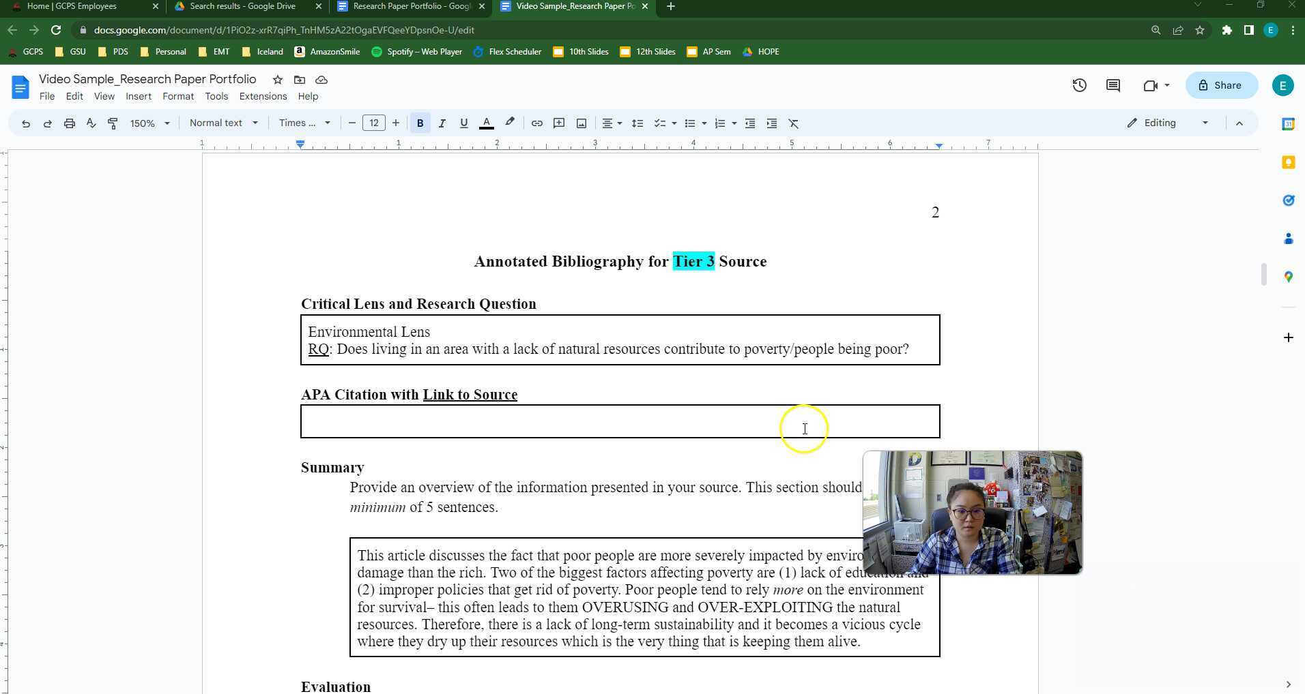Toggle underline formatting
Image resolution: width=1305 pixels, height=694 pixels.
[464, 123]
